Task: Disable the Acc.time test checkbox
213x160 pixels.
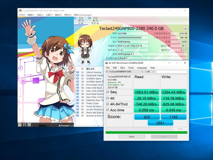Action: pyautogui.click(x=107, y=110)
